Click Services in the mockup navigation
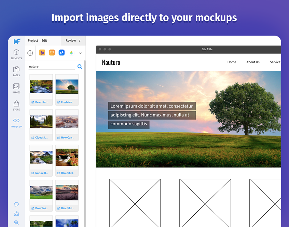The width and height of the screenshot is (289, 227). (x=275, y=62)
